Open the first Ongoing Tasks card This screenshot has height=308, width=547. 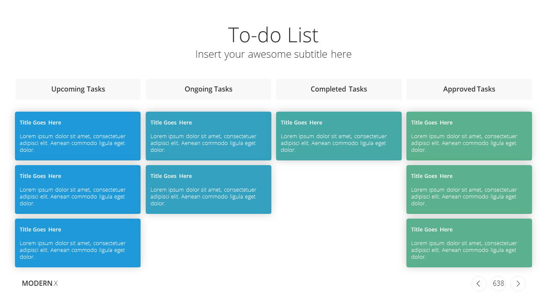click(209, 136)
